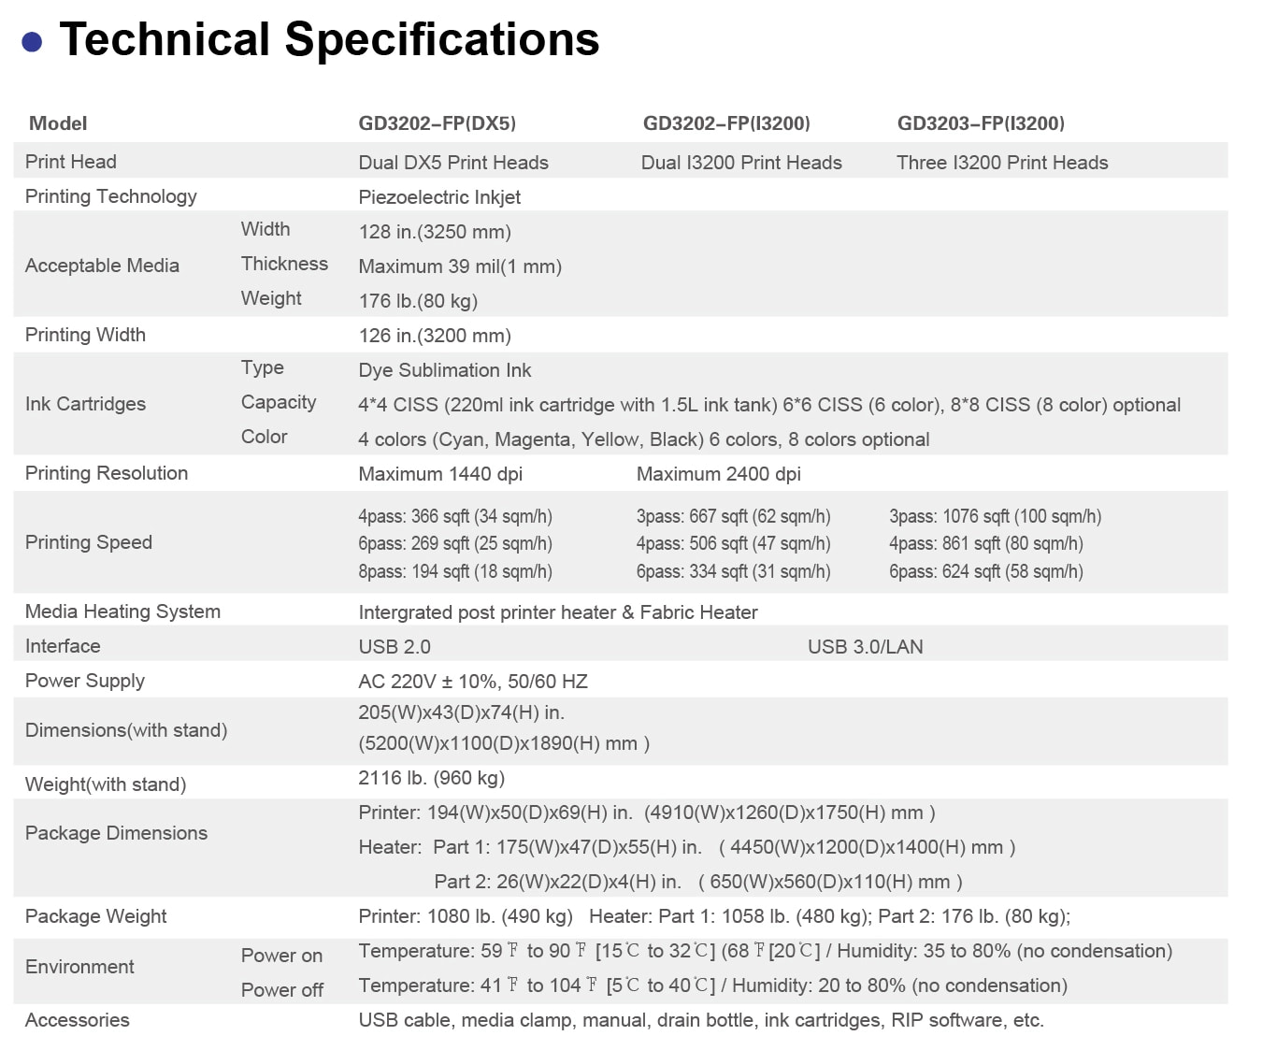Select the GD3202-FP(DX5) model column header
This screenshot has height=1050, width=1277.
tap(437, 123)
